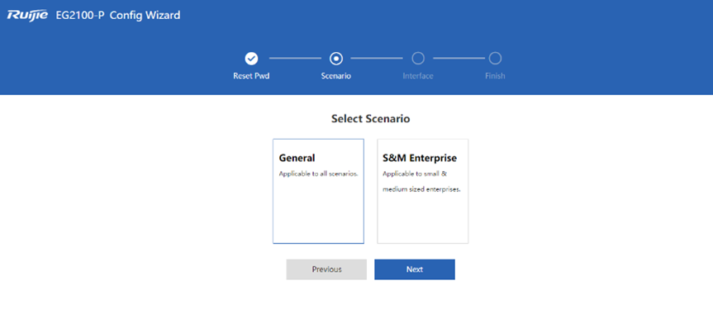Select the active Scenario step circle
Image resolution: width=713 pixels, height=314 pixels.
pos(336,58)
